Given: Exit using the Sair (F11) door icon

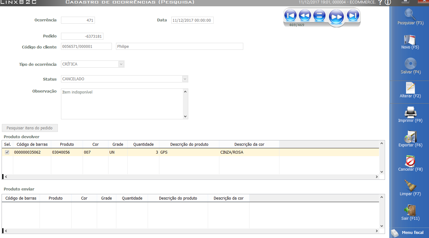Looking at the screenshot, I should point(410,210).
